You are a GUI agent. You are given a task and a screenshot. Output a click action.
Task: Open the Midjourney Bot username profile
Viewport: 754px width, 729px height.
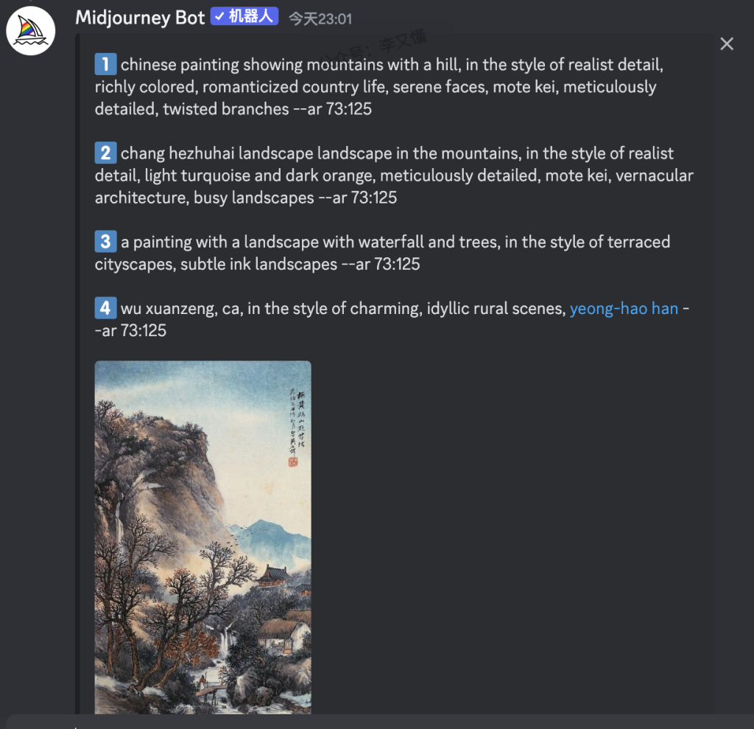tap(140, 18)
